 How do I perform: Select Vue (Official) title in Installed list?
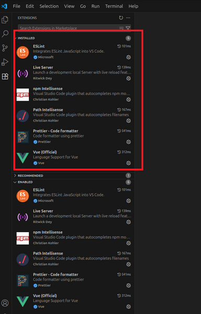[x=45, y=152]
